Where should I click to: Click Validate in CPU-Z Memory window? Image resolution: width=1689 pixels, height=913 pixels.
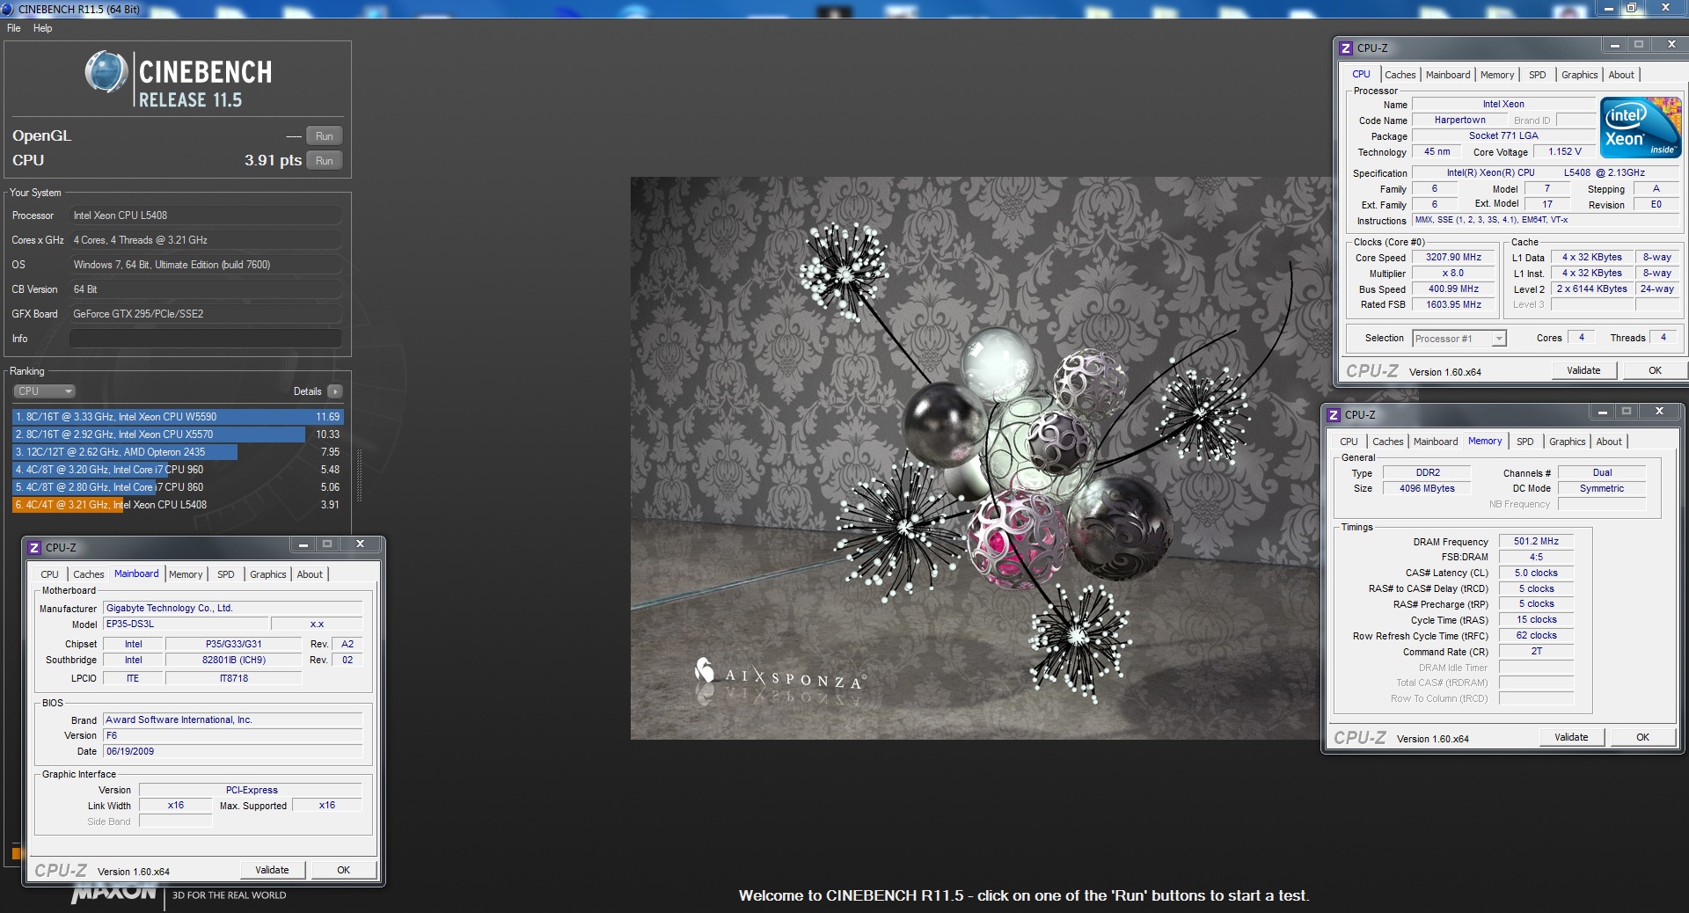click(1571, 737)
